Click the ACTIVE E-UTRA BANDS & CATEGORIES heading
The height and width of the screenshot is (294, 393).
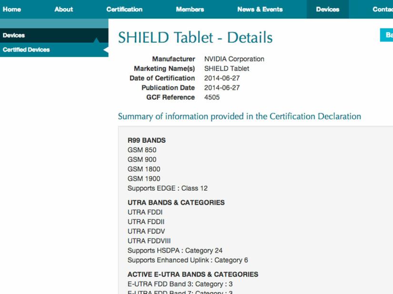[x=192, y=274]
